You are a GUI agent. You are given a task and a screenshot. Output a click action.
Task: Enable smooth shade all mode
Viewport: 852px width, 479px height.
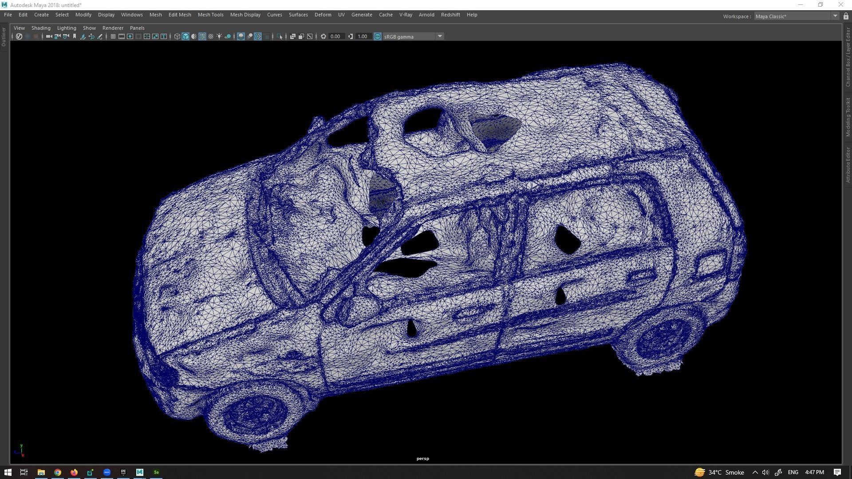click(185, 36)
